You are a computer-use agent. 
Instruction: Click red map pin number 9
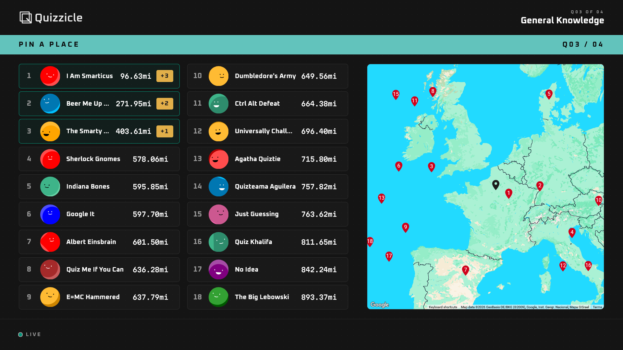point(406,227)
